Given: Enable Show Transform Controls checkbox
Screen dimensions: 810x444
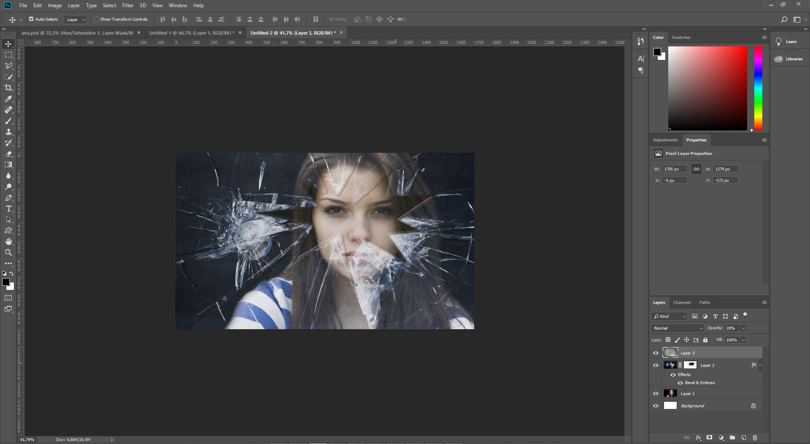Looking at the screenshot, I should tap(96, 19).
